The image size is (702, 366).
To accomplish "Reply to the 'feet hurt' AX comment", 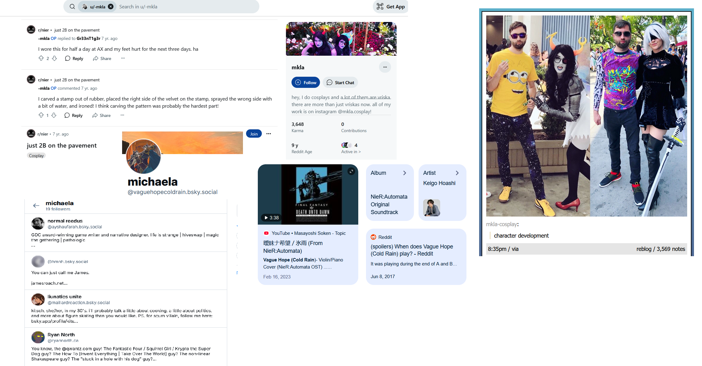I will pos(74,58).
